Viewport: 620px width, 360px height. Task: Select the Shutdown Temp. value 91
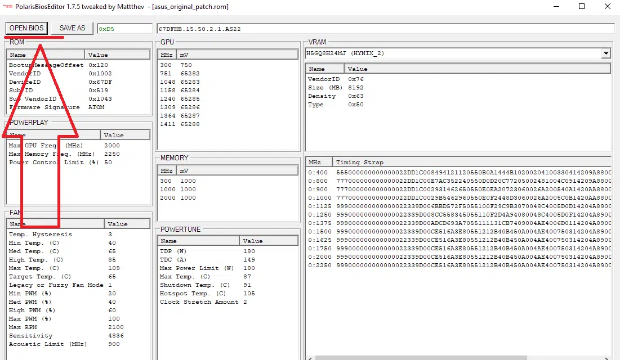coord(247,285)
